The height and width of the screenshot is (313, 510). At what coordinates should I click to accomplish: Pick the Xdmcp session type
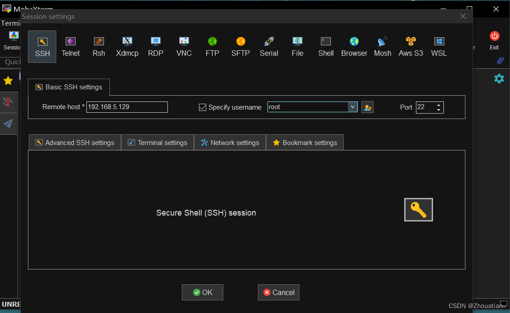coord(127,47)
